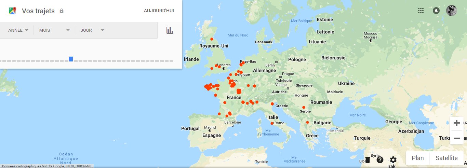Expand the MOIS dropdown
The image size is (467, 168).
(54, 30)
